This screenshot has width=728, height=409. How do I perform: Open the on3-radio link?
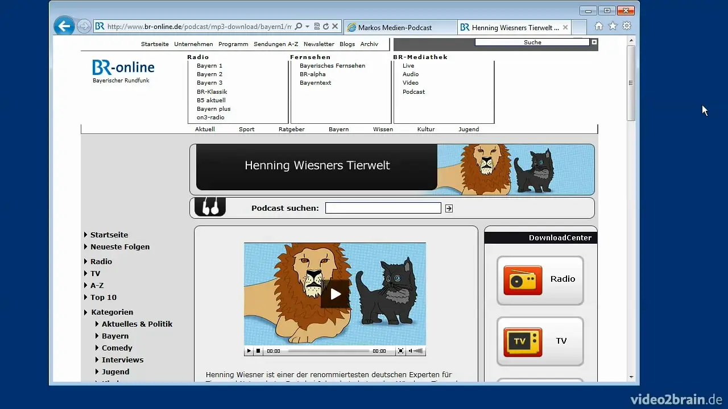click(x=210, y=118)
